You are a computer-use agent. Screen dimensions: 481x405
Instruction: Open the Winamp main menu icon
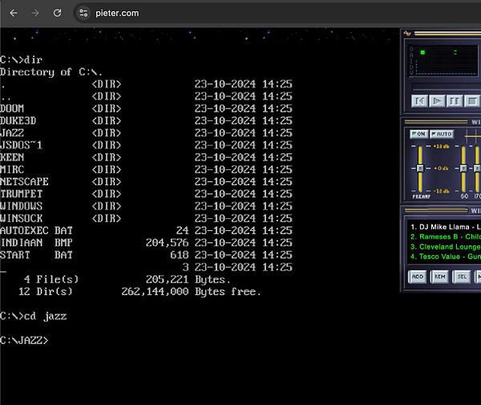(407, 33)
